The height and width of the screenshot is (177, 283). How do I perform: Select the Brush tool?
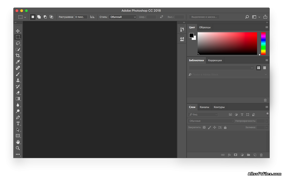(x=18, y=74)
